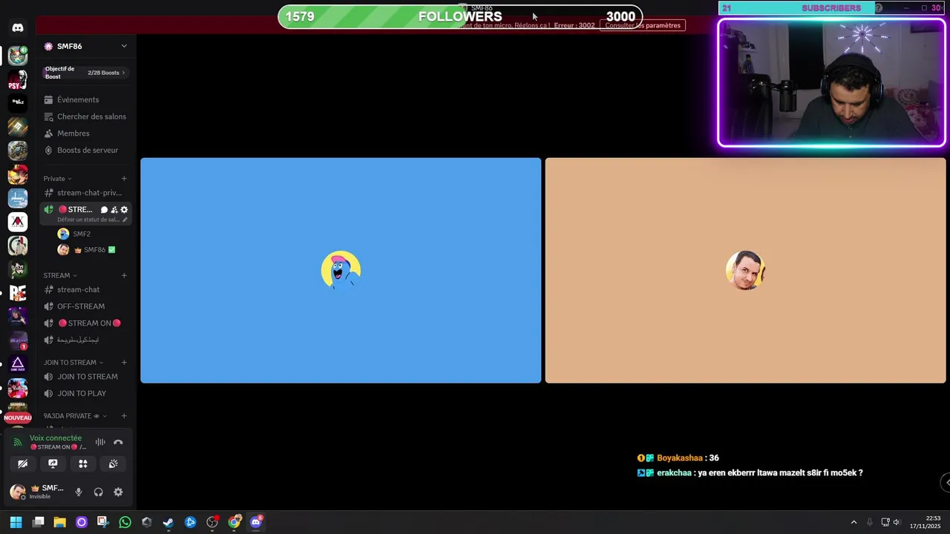Open chat bubble for active STREAM voice channel
The image size is (950, 534).
(104, 210)
